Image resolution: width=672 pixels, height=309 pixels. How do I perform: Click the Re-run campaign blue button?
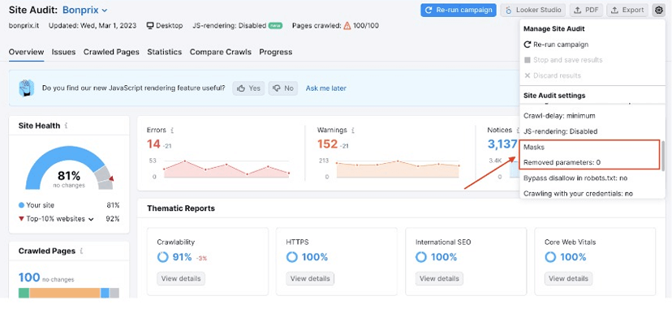pyautogui.click(x=458, y=11)
